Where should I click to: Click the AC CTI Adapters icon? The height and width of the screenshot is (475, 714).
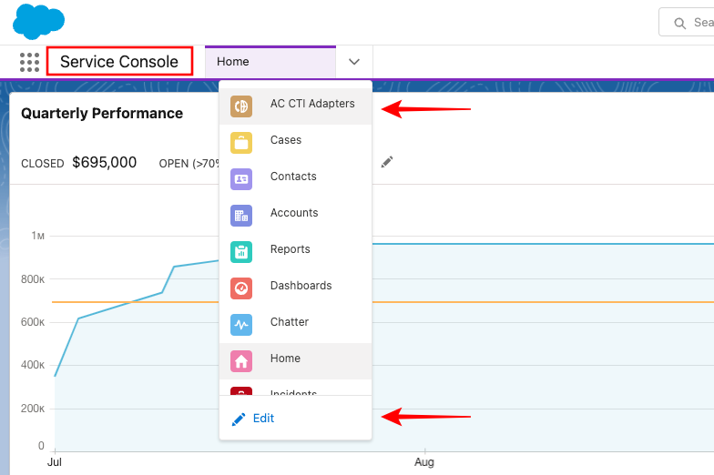[x=241, y=106]
